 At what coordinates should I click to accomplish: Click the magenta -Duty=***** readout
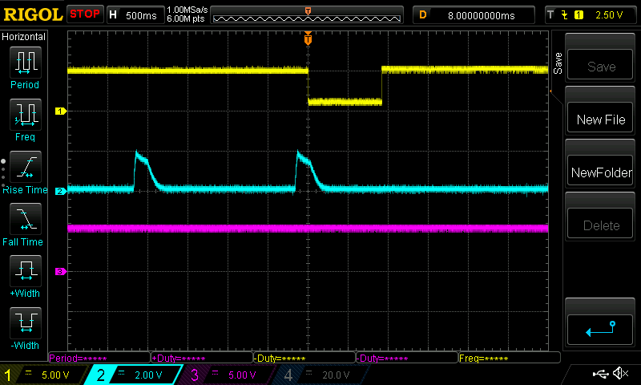pos(382,359)
